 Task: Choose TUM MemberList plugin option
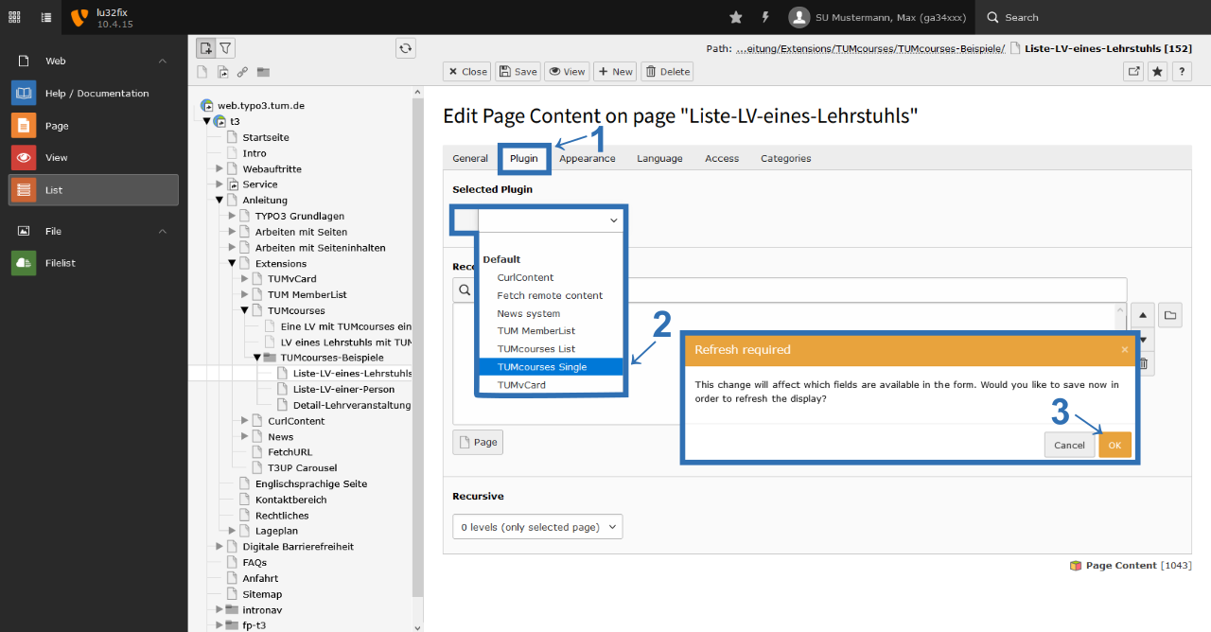[551, 331]
